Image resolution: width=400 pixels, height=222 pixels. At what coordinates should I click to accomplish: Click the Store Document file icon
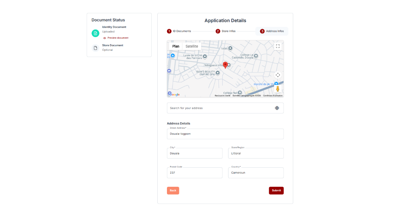95,48
